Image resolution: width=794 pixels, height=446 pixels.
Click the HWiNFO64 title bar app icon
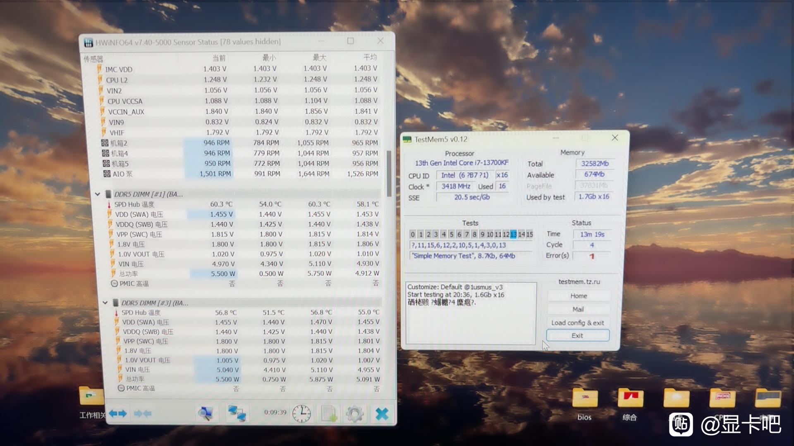pos(88,43)
